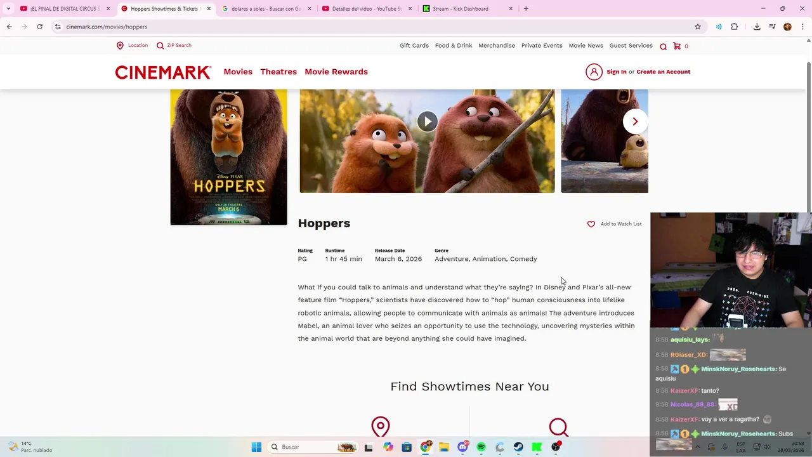Open the site search magnifier icon
This screenshot has height=457, width=812.
[x=663, y=46]
